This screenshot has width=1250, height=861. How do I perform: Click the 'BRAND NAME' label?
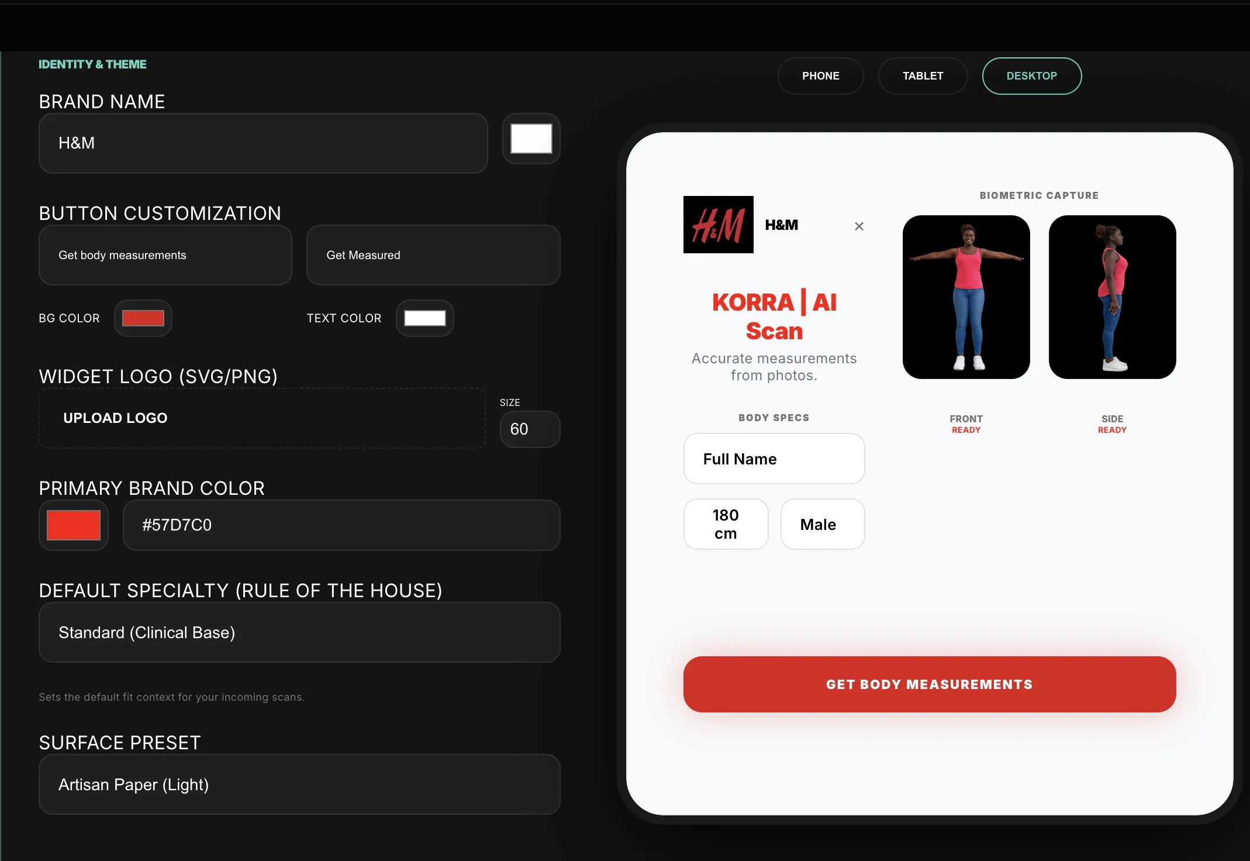[x=102, y=102]
